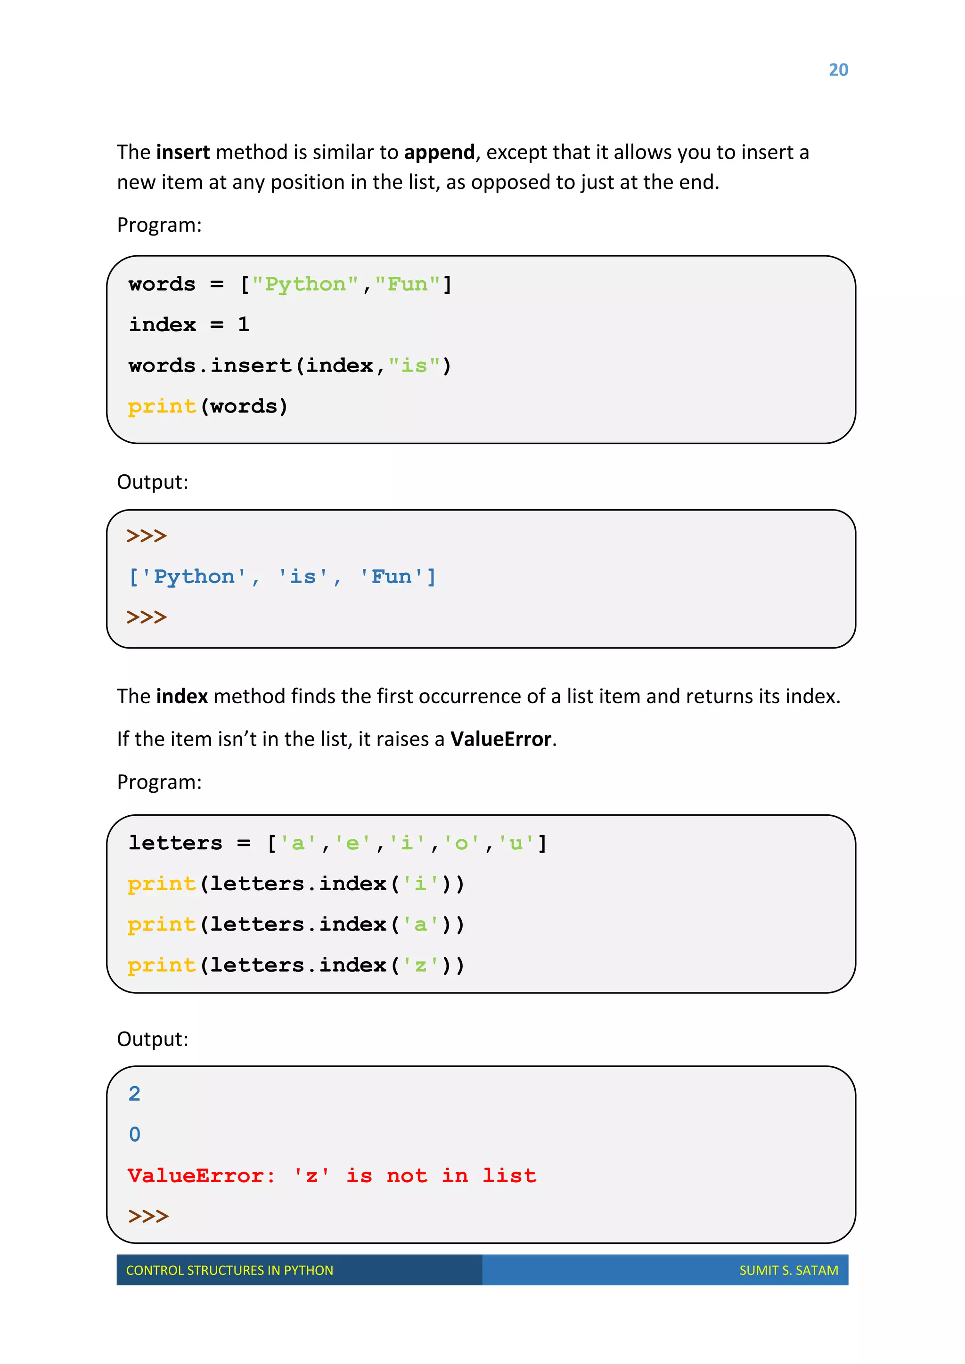
Task: Click the output value 2
Action: coord(135,1094)
